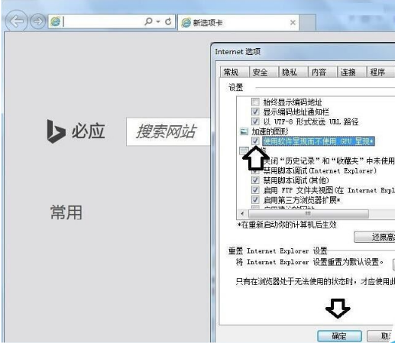Click the 搜索网站 search box
This screenshot has width=395, height=343.
(168, 131)
